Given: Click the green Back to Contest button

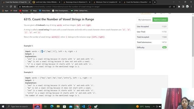Looking at the screenshot, I should click(x=160, y=20).
